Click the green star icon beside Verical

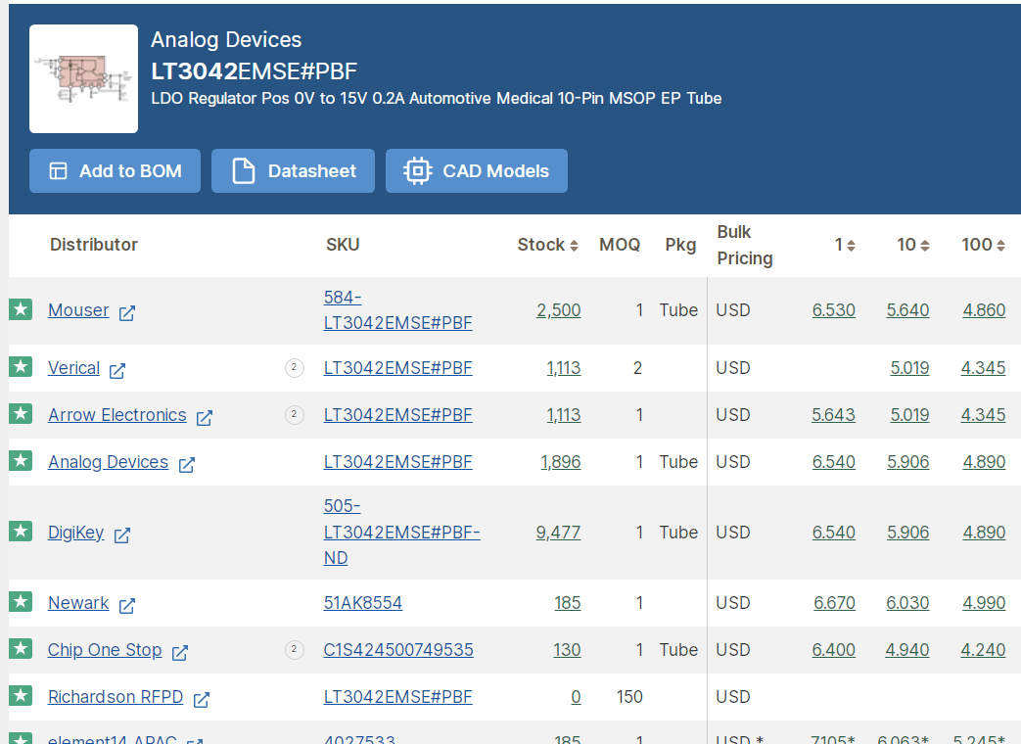click(x=21, y=366)
